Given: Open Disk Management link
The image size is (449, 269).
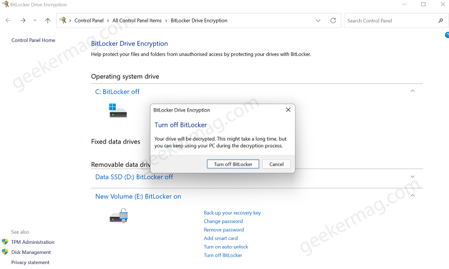Looking at the screenshot, I should pyautogui.click(x=31, y=252).
